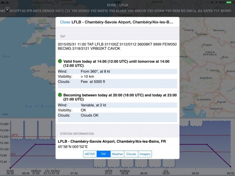Select the TAF tab
The height and width of the screenshot is (176, 235).
tap(104, 154)
